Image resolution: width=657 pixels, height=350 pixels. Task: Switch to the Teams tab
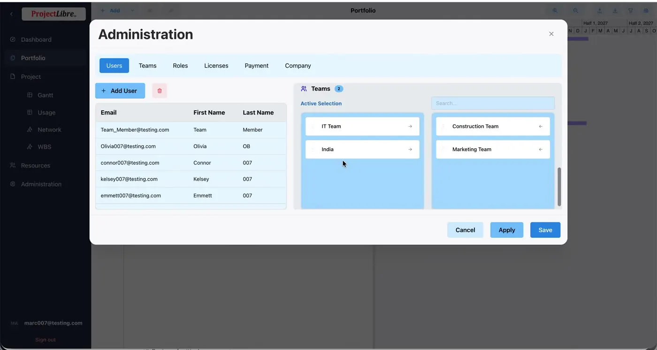pyautogui.click(x=147, y=66)
